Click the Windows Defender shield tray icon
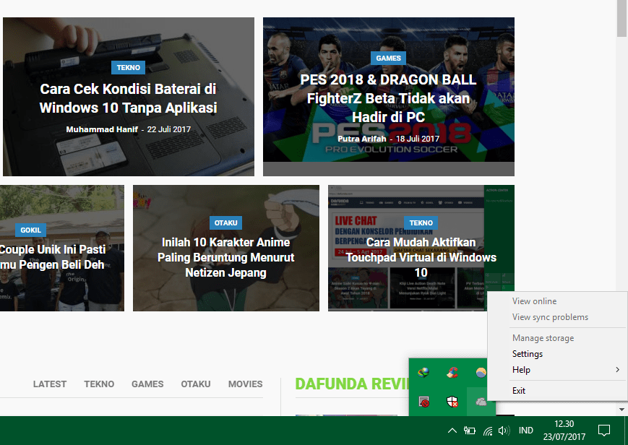 tap(452, 402)
